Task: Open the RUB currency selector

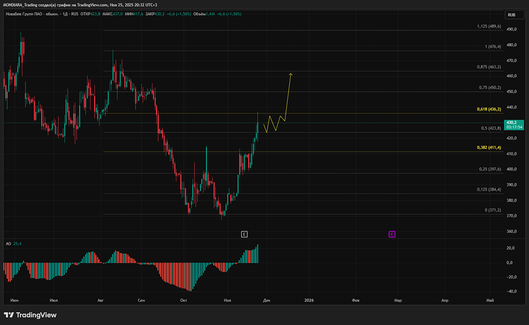Action: point(514,15)
